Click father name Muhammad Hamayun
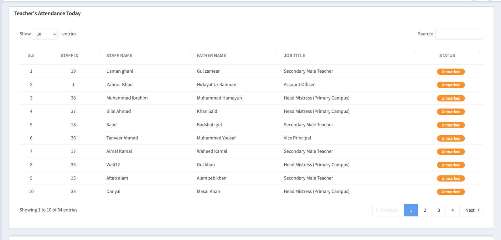 click(x=219, y=98)
